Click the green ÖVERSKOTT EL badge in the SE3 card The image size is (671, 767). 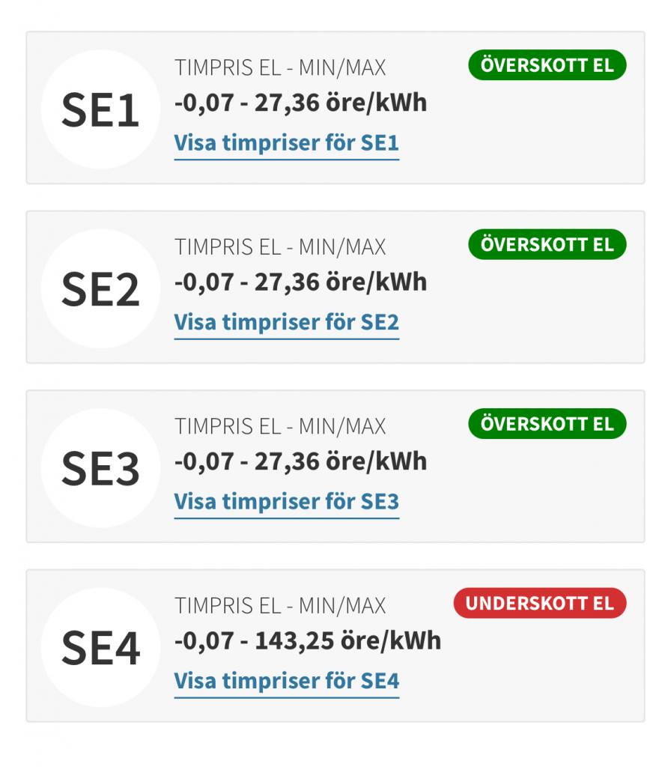pyautogui.click(x=547, y=424)
